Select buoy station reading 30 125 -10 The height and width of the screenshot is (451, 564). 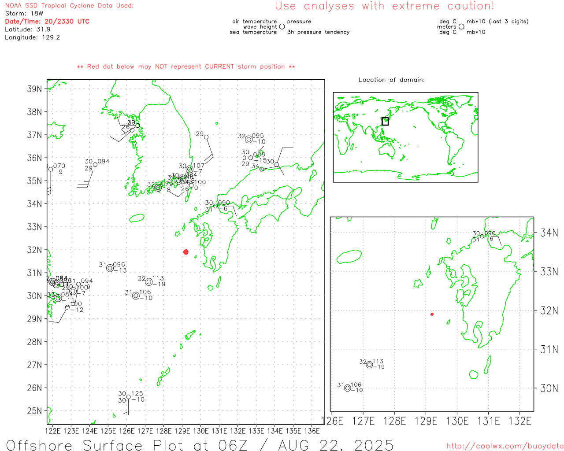(129, 397)
